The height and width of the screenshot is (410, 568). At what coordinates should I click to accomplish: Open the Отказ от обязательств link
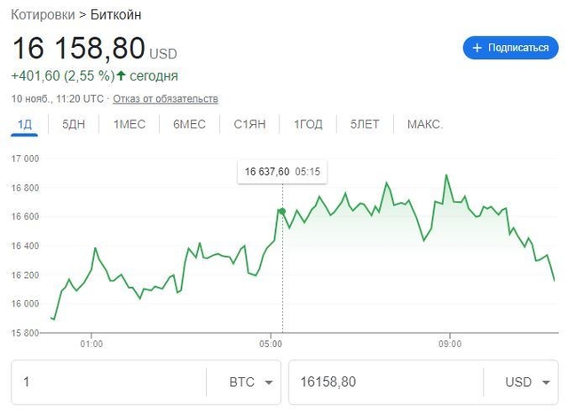coord(165,98)
